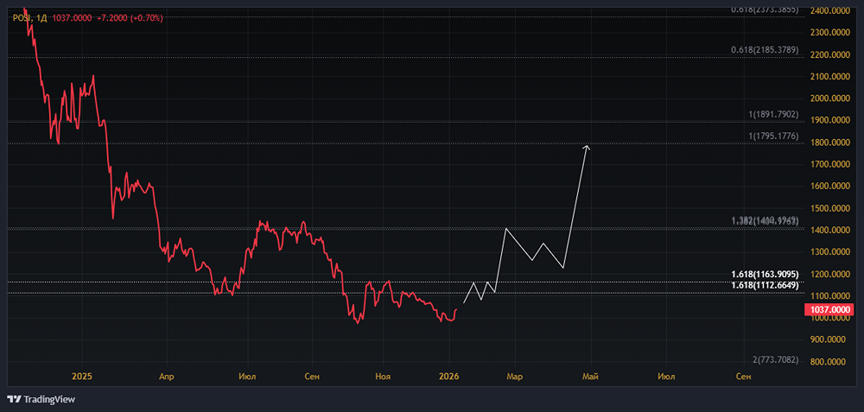Select the Май label on the time axis
The image size is (864, 412).
(x=591, y=377)
